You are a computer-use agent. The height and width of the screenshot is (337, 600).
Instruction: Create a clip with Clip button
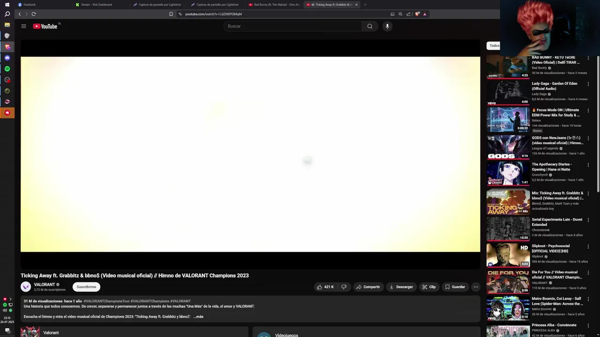point(428,287)
